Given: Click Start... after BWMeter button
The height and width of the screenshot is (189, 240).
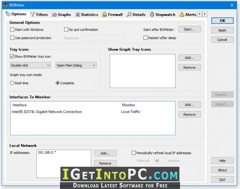Looking at the screenshot, I should click(x=190, y=29).
